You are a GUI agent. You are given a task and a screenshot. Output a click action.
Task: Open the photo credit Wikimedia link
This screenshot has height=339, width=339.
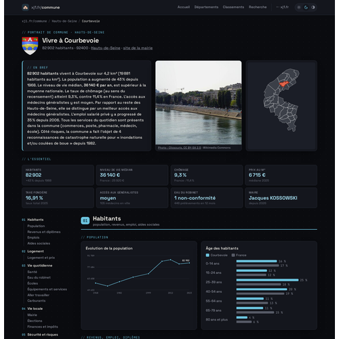point(179,148)
